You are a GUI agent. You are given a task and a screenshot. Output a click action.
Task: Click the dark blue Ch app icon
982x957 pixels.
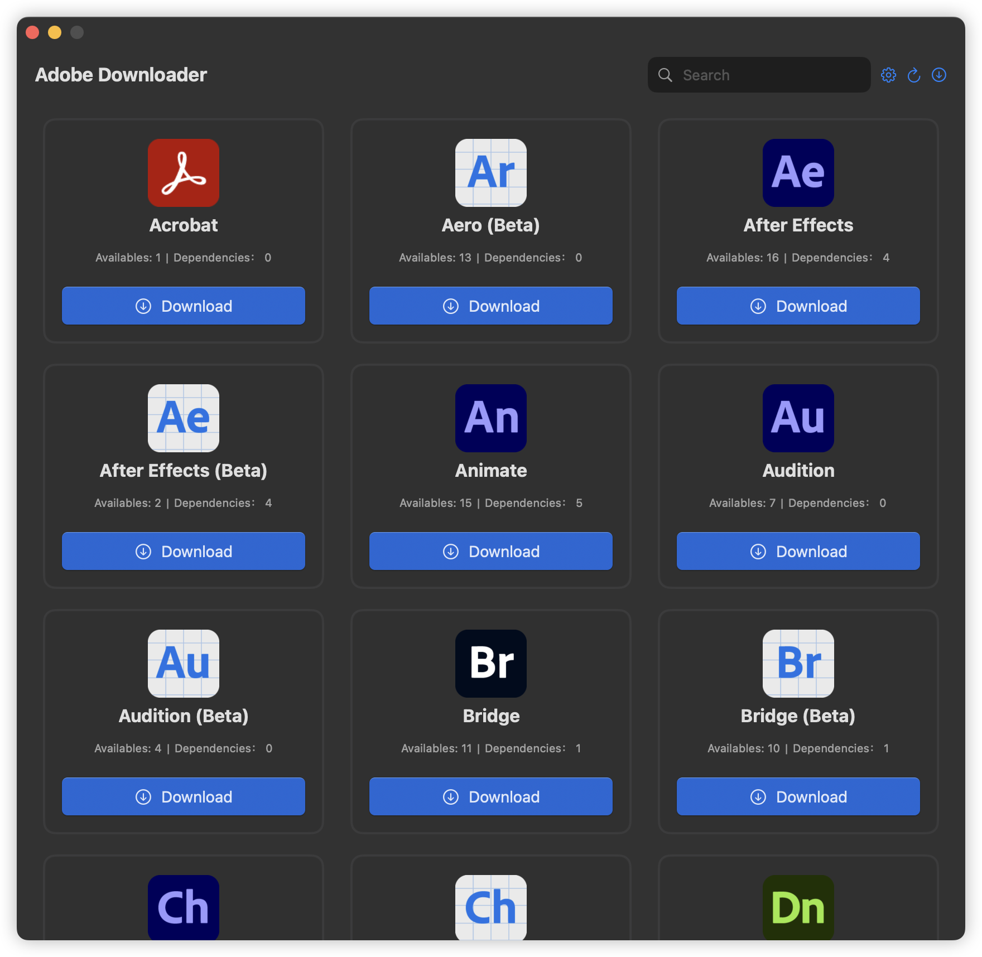tap(184, 907)
